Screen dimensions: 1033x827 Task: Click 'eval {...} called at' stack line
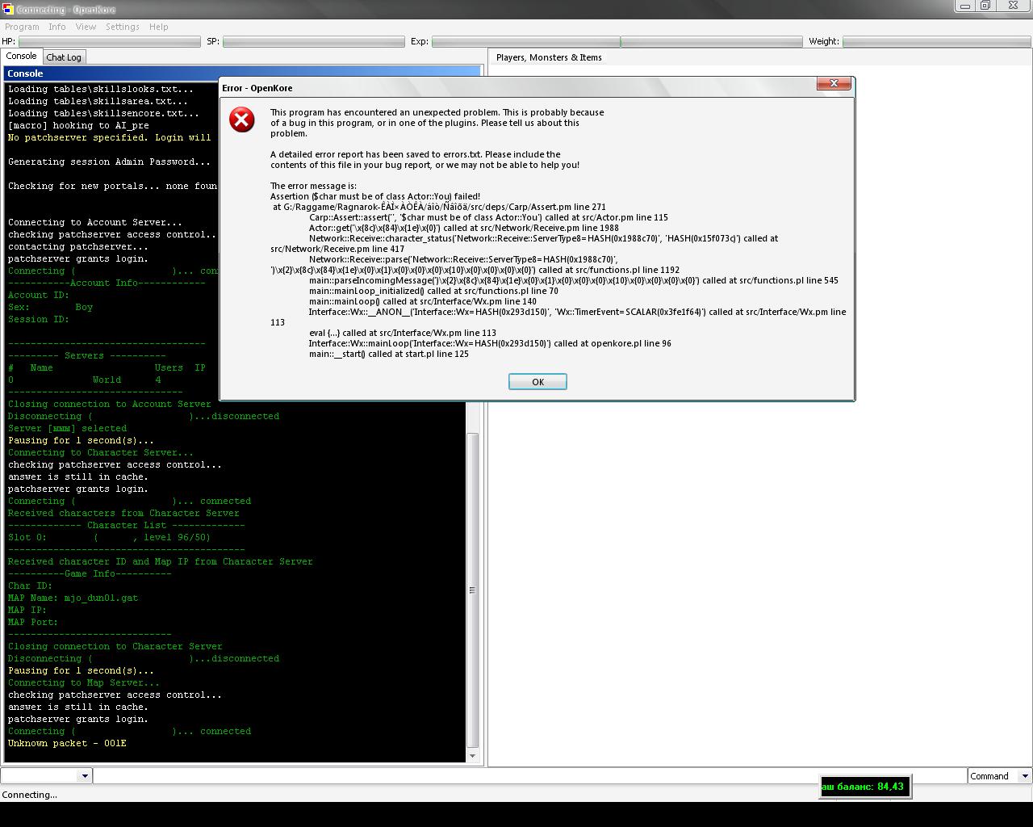(402, 333)
